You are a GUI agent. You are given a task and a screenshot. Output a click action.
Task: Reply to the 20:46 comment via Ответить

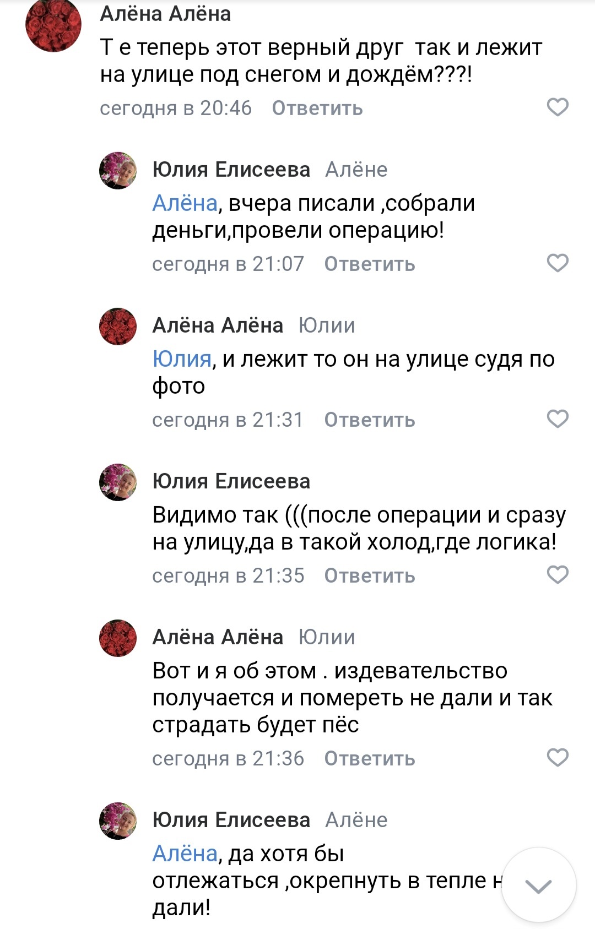317,108
